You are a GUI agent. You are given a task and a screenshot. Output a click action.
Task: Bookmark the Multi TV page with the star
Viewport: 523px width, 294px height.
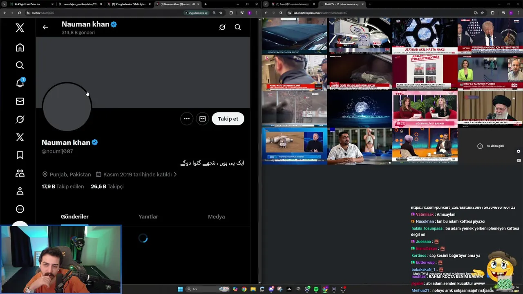pos(482,13)
